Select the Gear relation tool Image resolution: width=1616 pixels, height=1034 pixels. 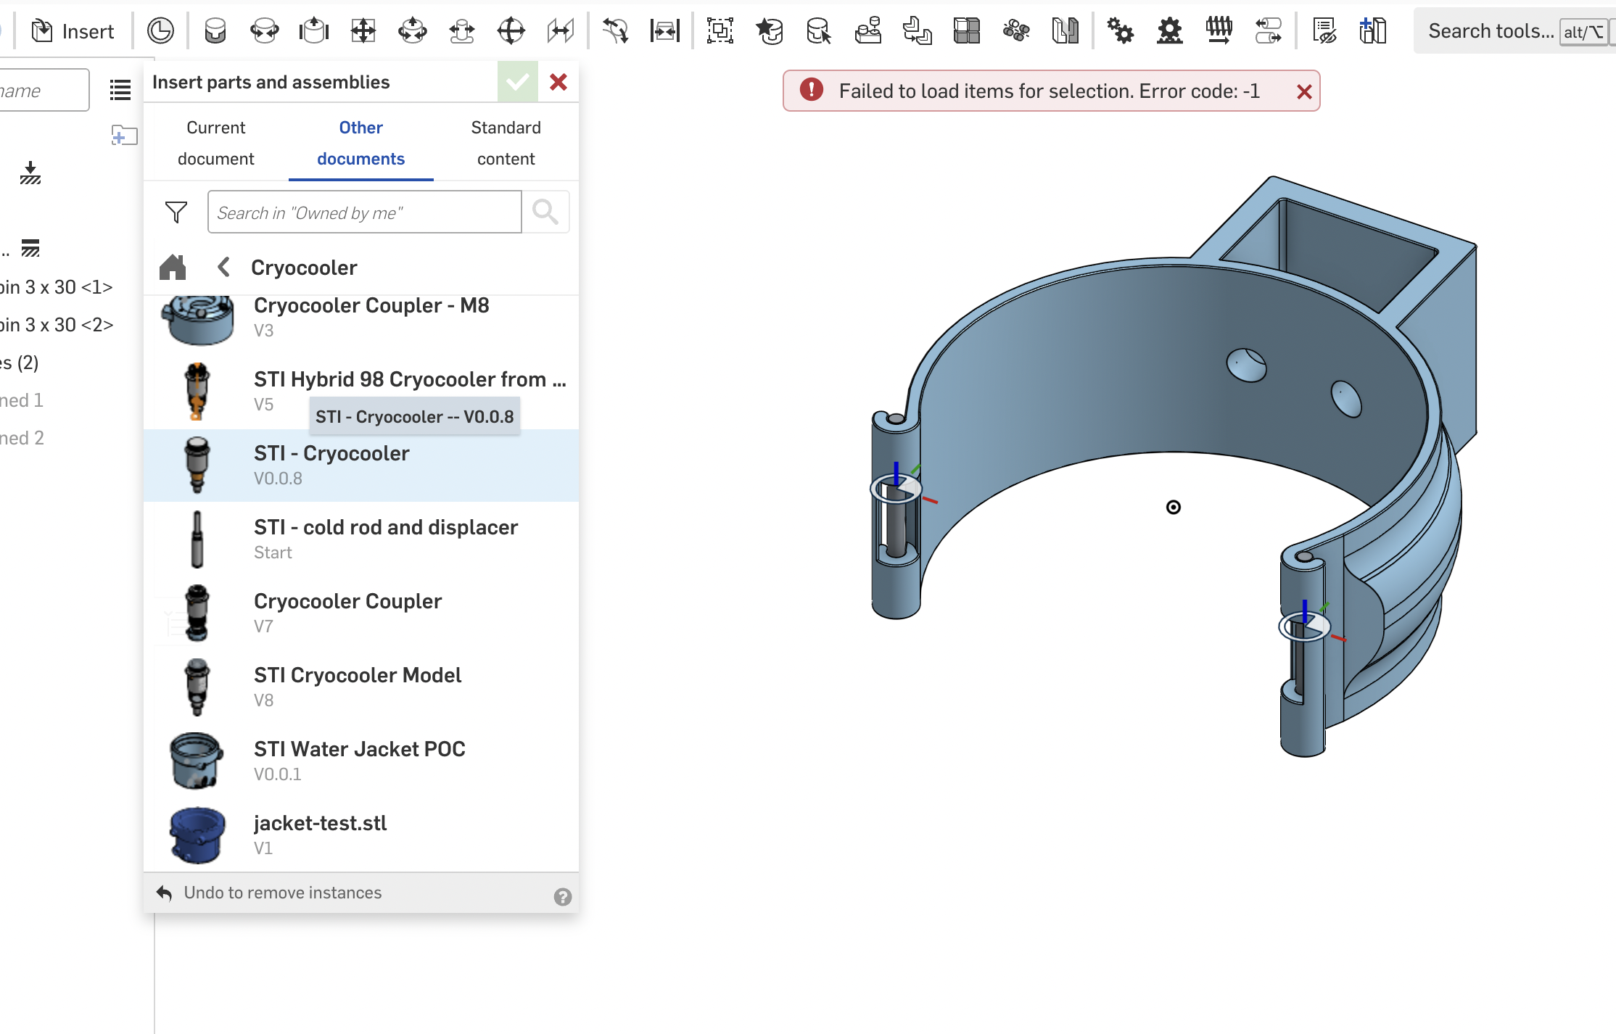(1121, 31)
